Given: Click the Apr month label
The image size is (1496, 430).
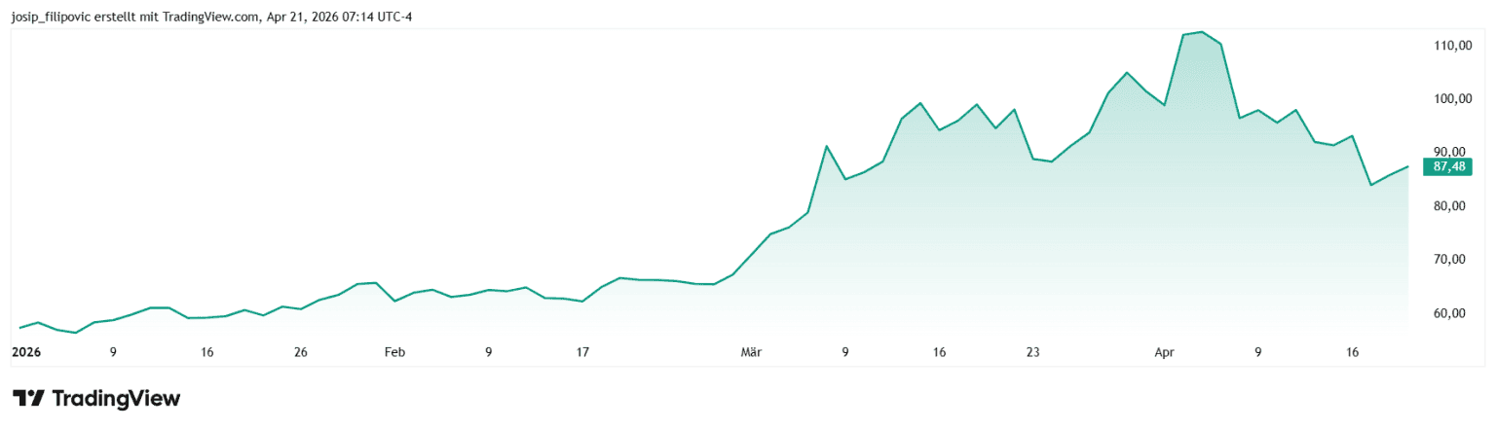Looking at the screenshot, I should click(x=1164, y=352).
